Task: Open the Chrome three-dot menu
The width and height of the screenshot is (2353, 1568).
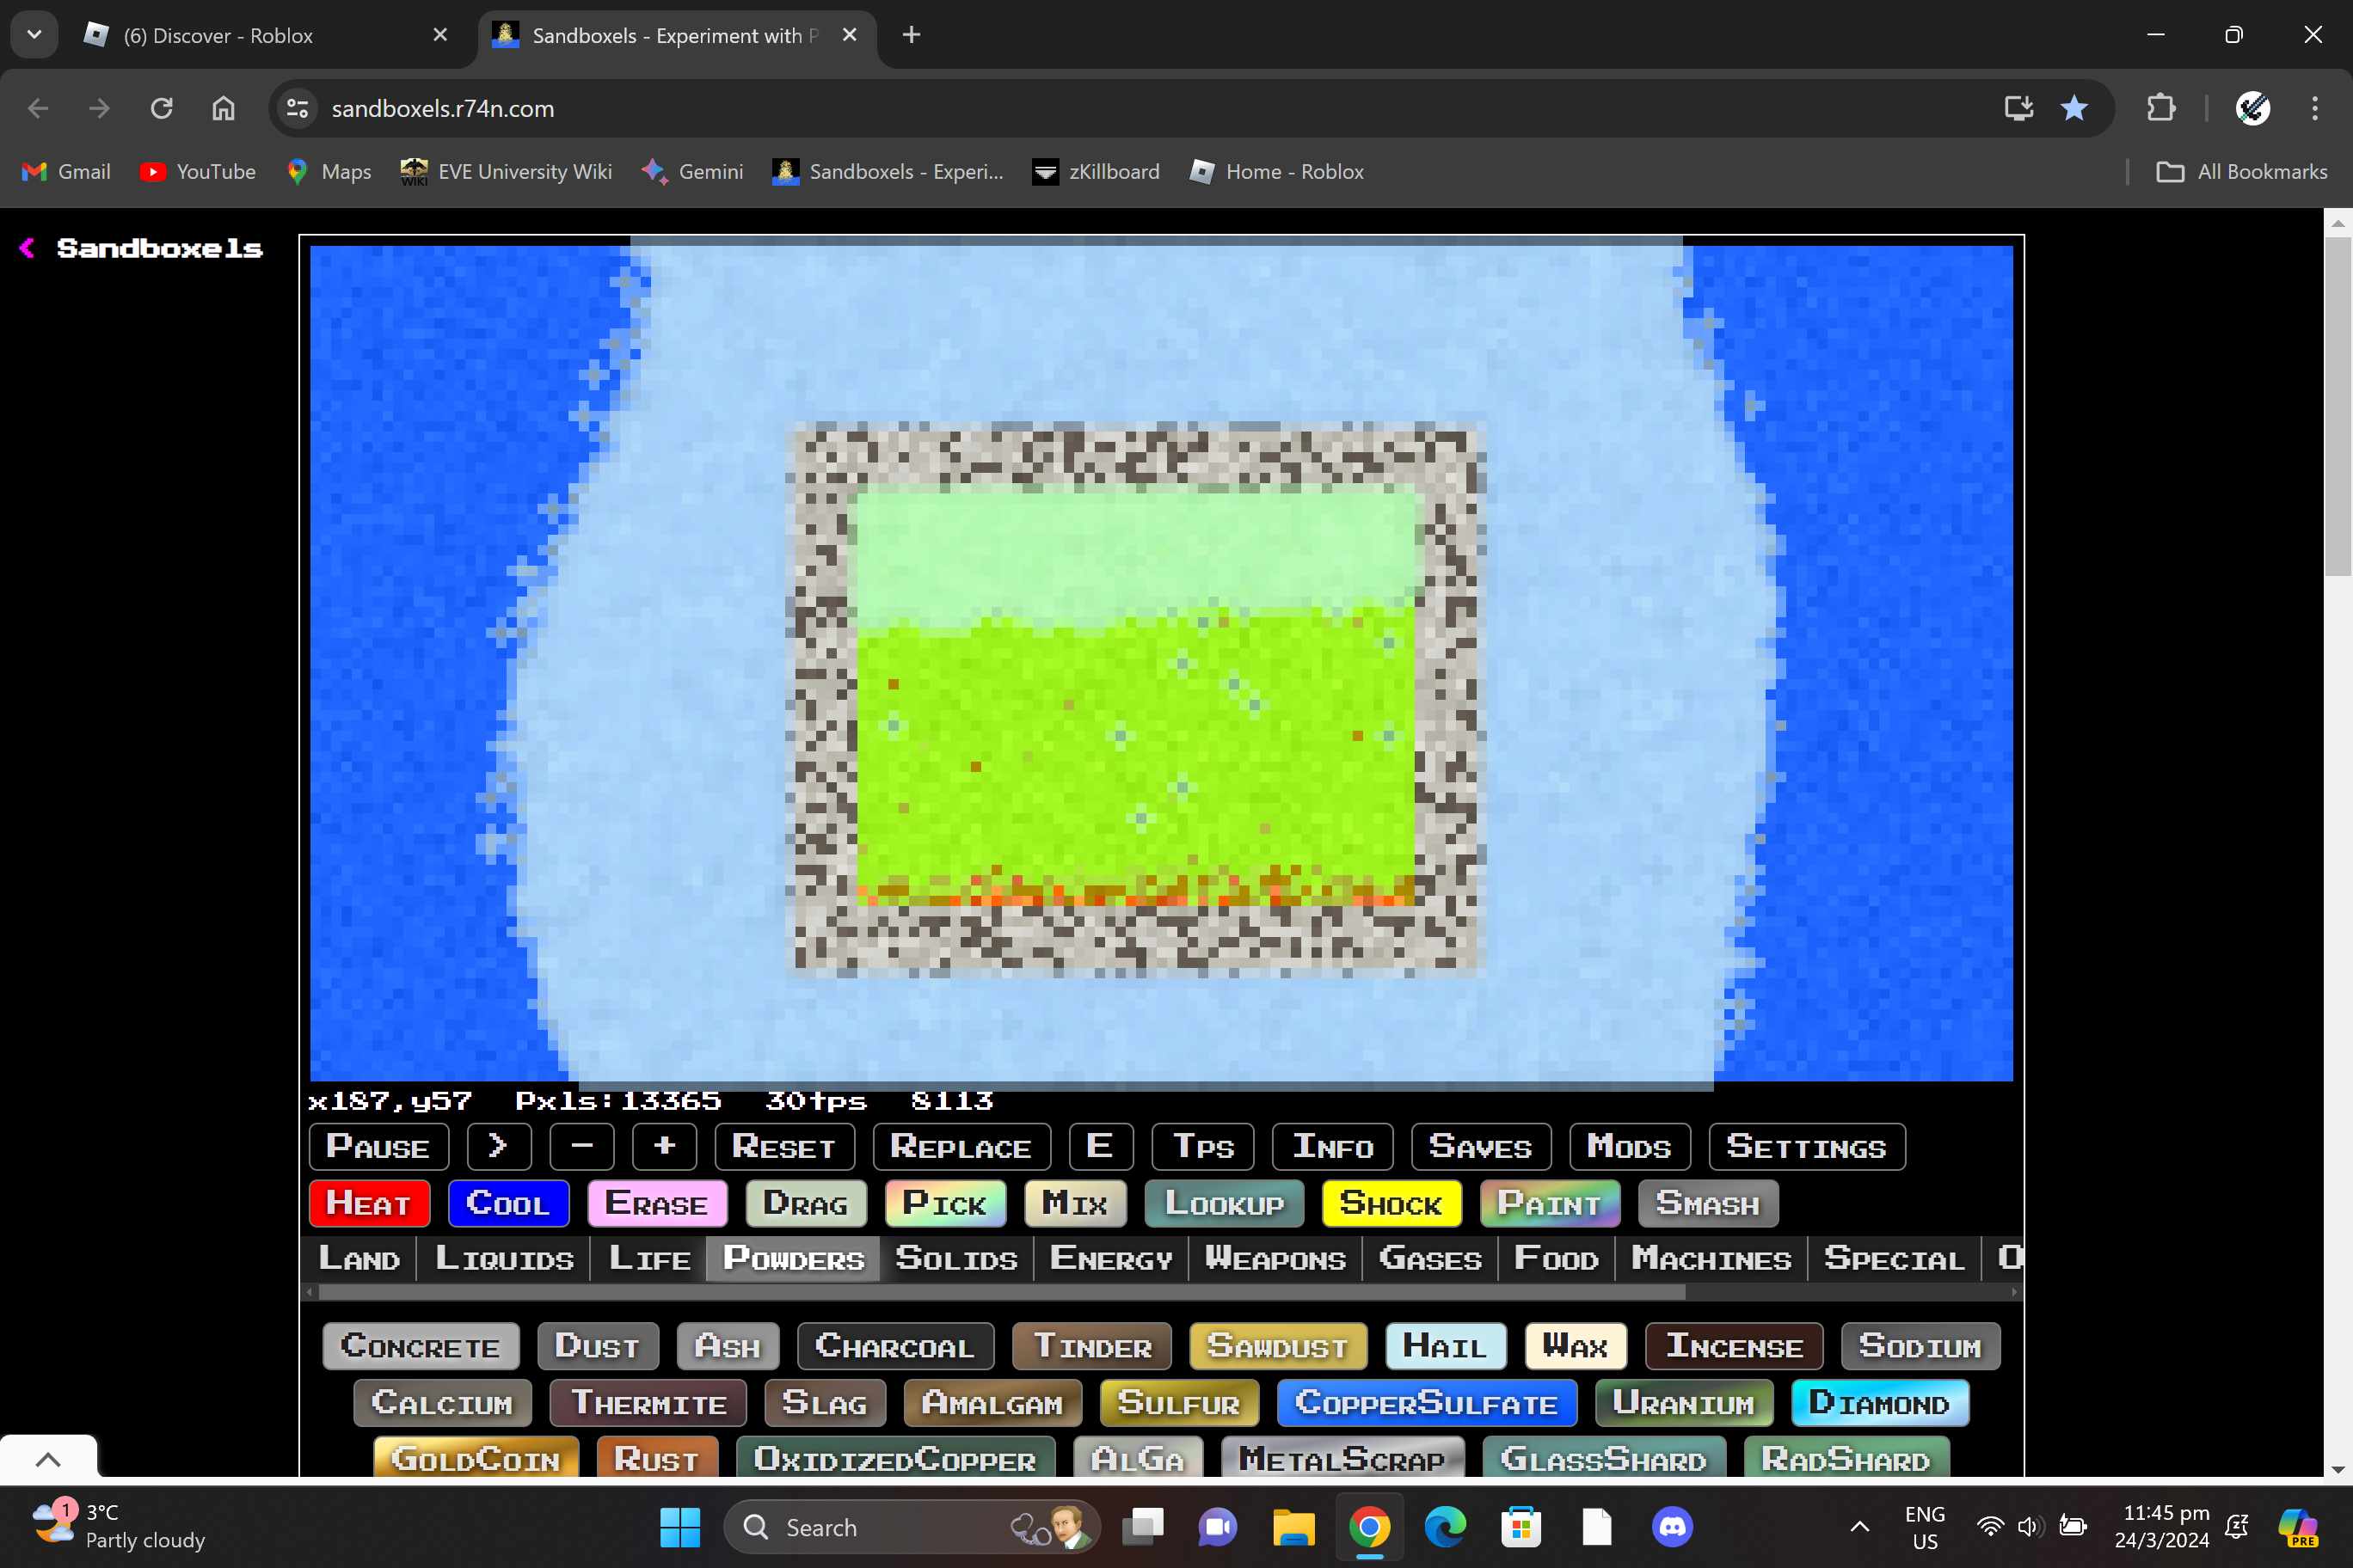Action: [2314, 108]
